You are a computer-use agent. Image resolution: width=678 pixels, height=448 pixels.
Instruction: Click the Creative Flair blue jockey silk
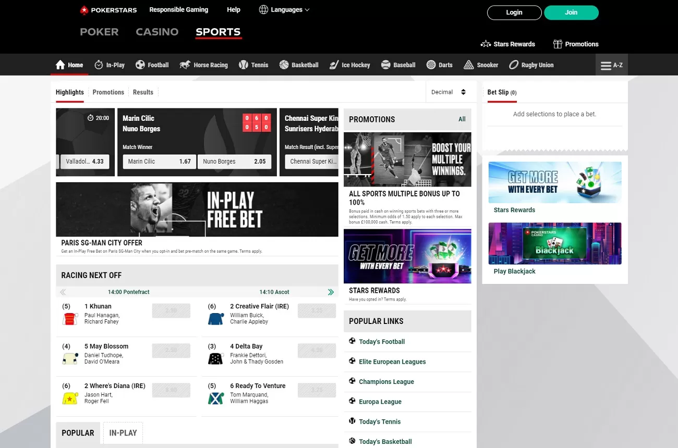(216, 319)
